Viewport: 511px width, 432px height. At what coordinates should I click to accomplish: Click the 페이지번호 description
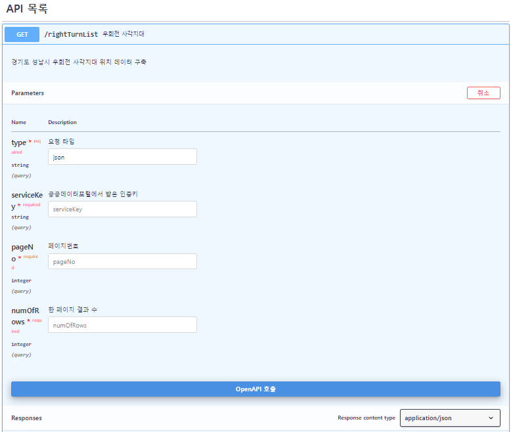63,246
